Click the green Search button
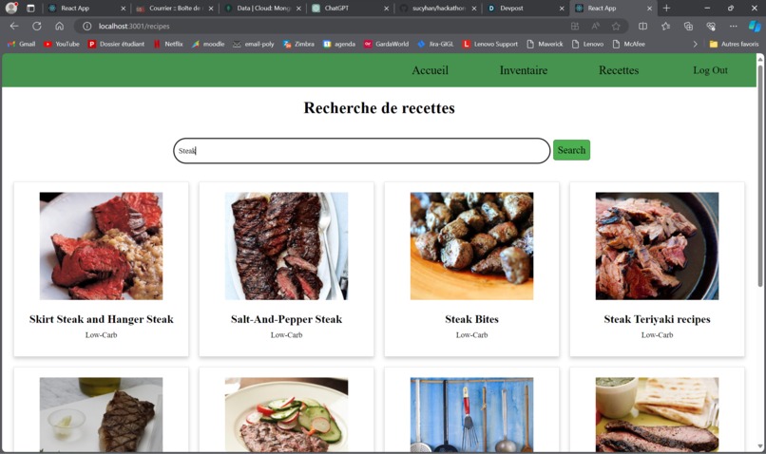This screenshot has width=766, height=454. 571,150
